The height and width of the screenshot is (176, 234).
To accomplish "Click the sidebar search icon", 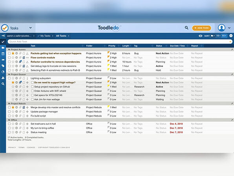I will coord(3,84).
